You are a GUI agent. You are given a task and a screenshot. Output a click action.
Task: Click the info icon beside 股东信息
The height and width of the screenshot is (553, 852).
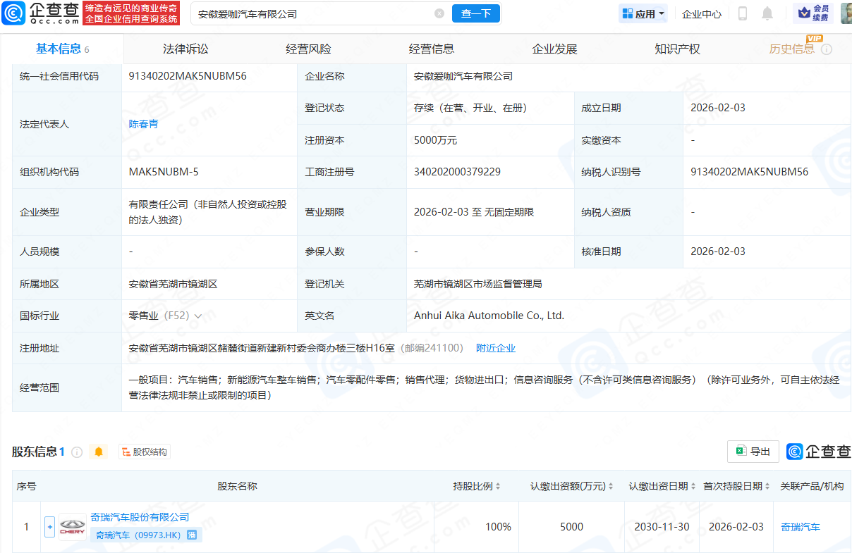[76, 452]
